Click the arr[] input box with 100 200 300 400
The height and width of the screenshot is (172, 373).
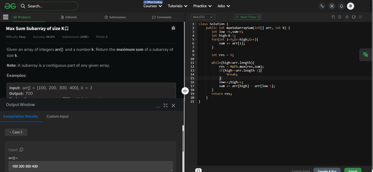click(x=90, y=166)
